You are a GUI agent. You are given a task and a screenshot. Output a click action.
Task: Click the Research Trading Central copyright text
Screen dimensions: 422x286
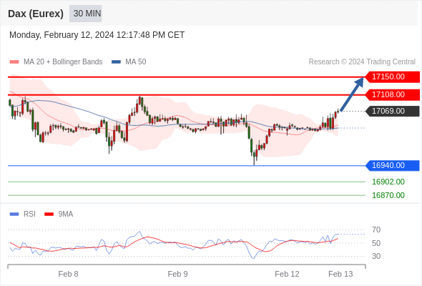click(x=362, y=62)
